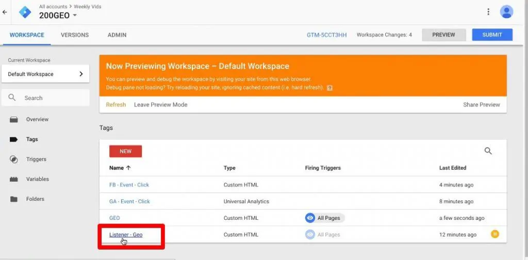
Task: Select Tags in the sidebar
Action: [x=32, y=139]
